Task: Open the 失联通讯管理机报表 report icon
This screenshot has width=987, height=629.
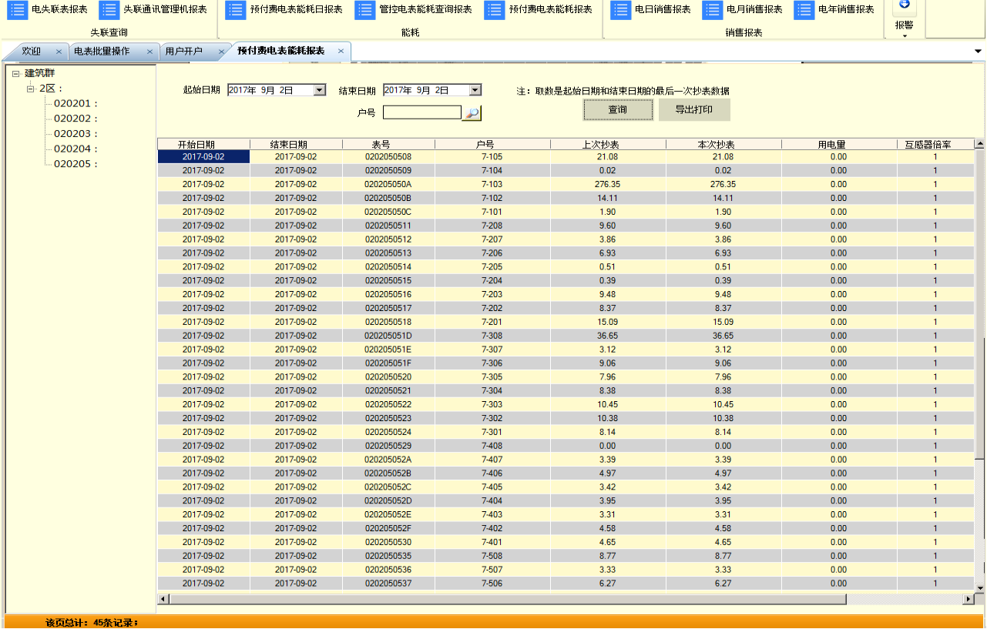Action: pyautogui.click(x=109, y=10)
